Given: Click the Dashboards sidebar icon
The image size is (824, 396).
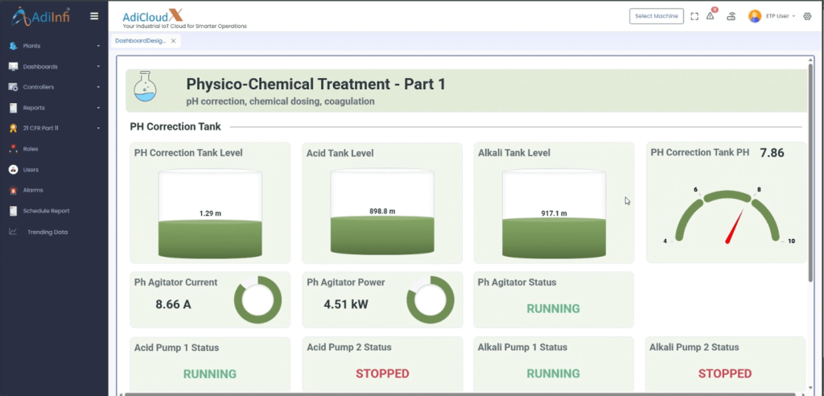Looking at the screenshot, I should [x=13, y=67].
